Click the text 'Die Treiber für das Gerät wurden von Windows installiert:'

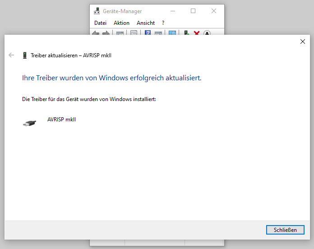coord(89,99)
